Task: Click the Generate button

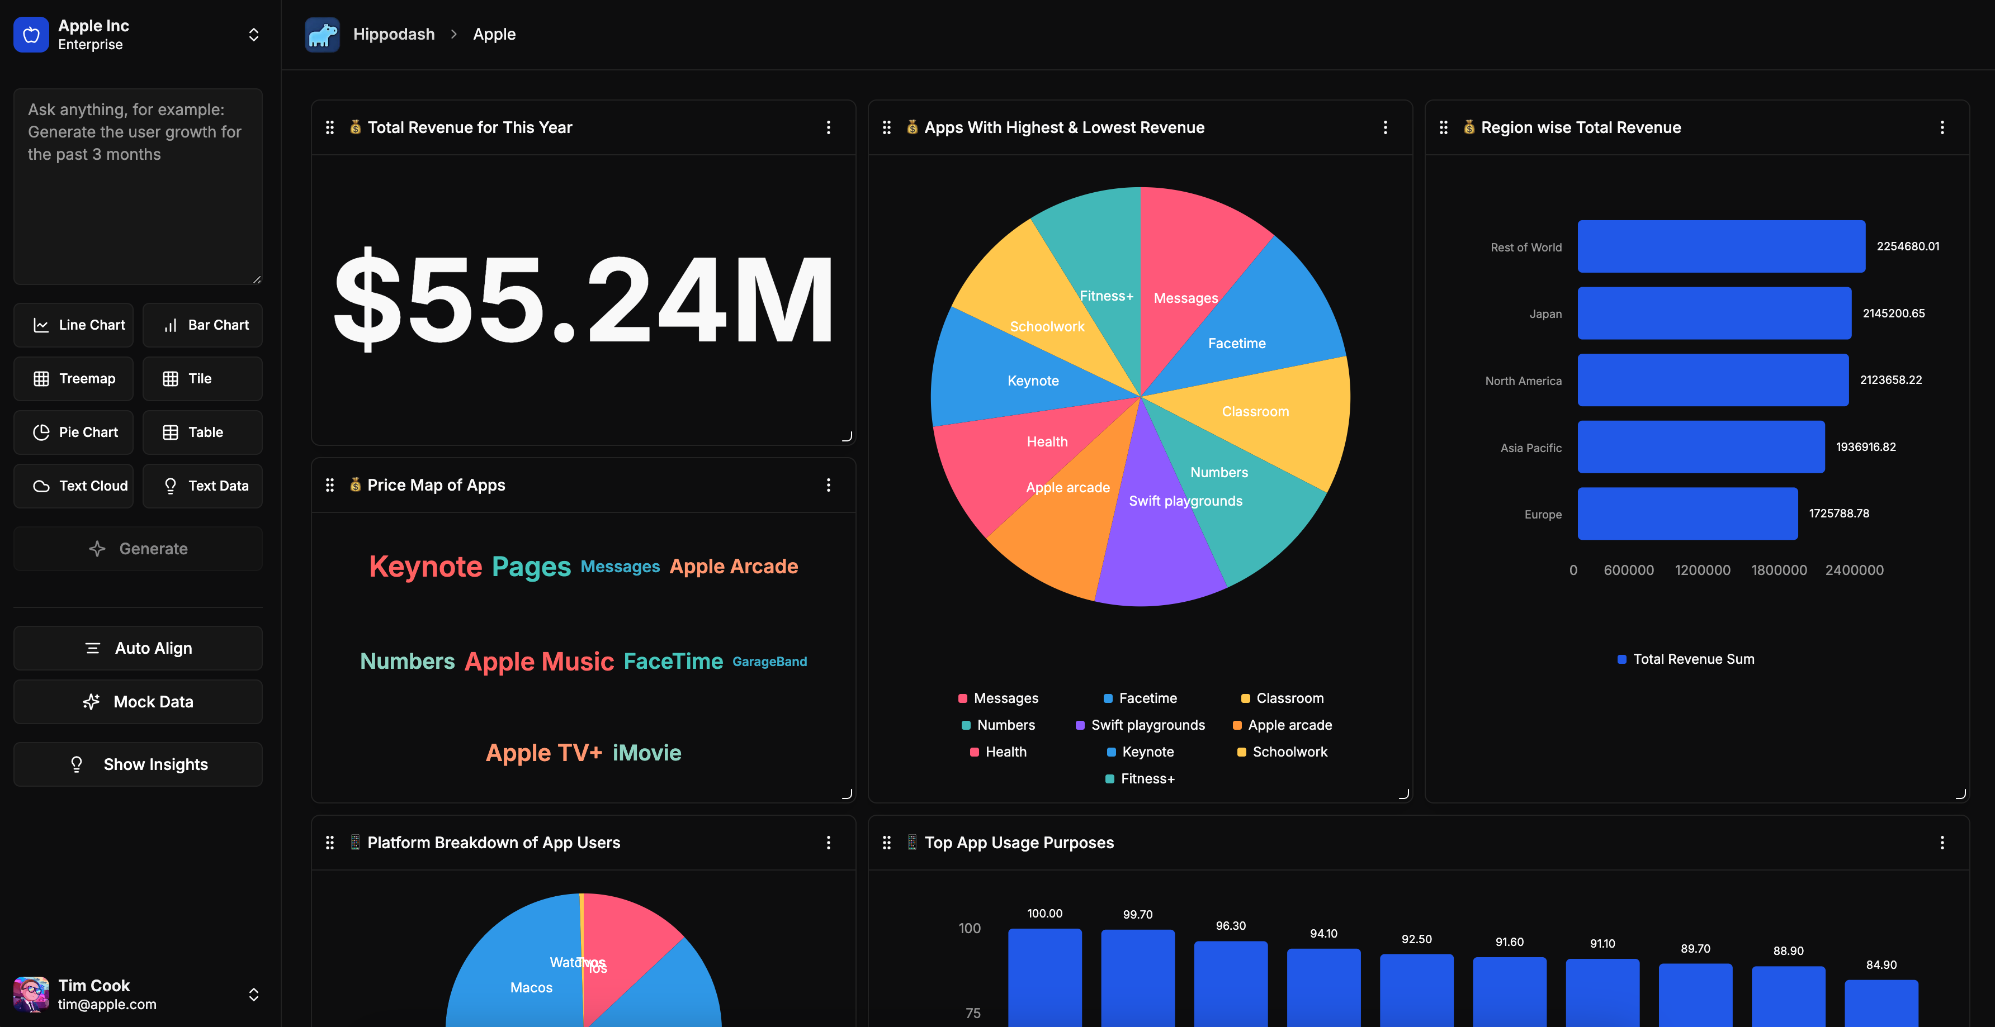Action: 138,549
